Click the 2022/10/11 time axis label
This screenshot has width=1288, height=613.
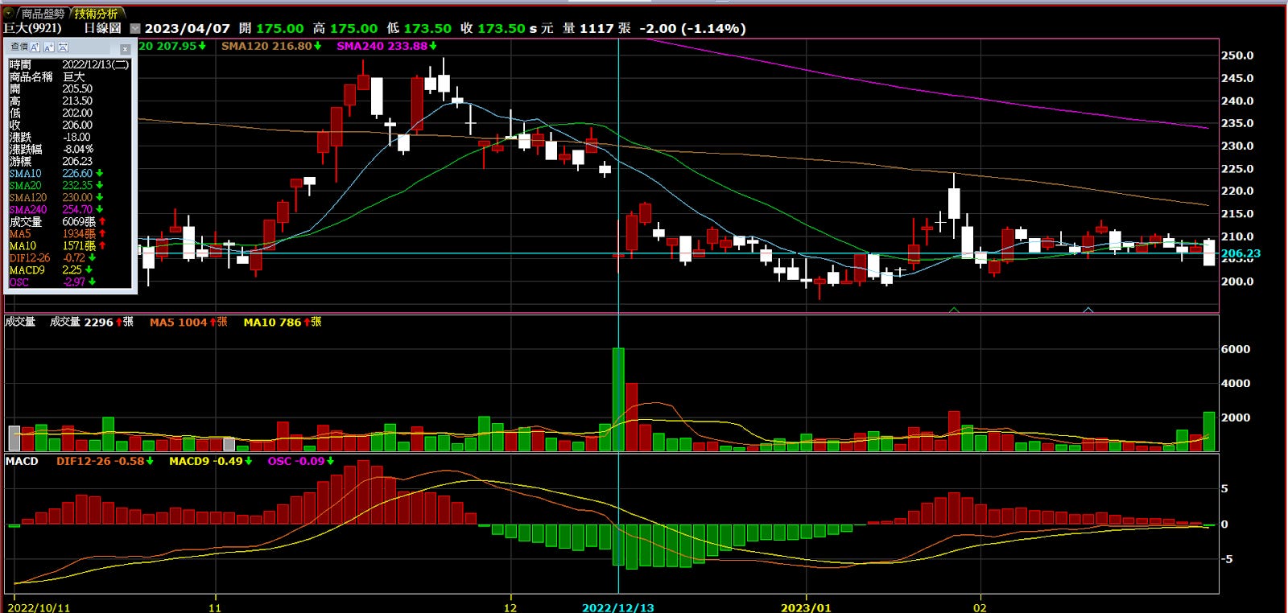(39, 607)
